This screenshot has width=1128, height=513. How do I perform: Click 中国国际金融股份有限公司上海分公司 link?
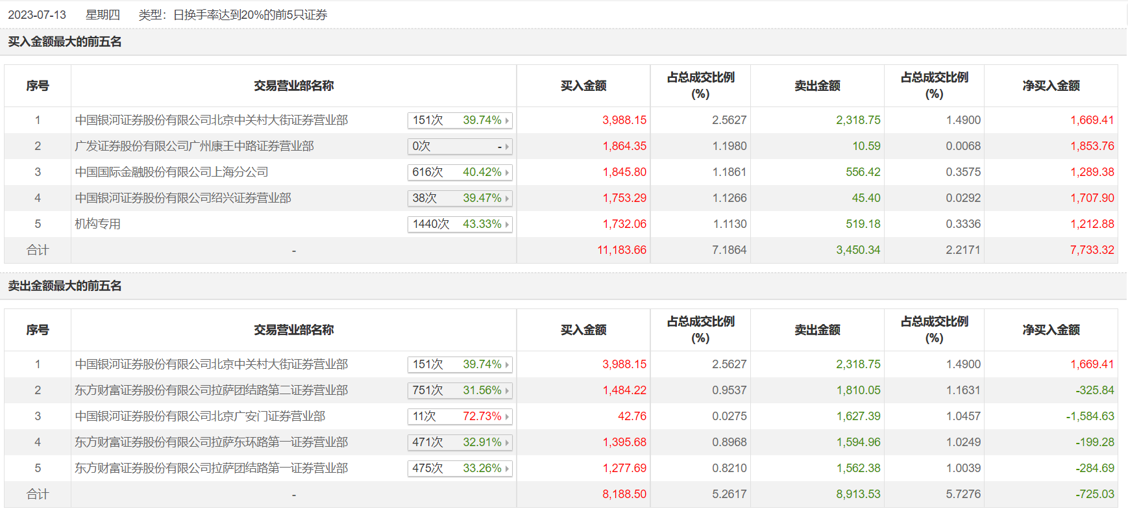point(171,172)
